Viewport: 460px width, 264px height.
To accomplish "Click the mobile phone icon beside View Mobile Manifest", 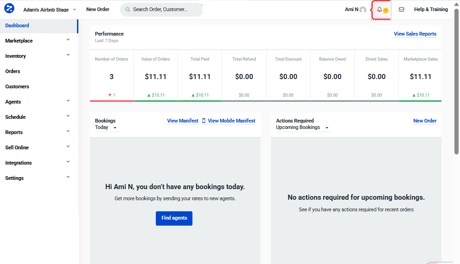I will 204,121.
